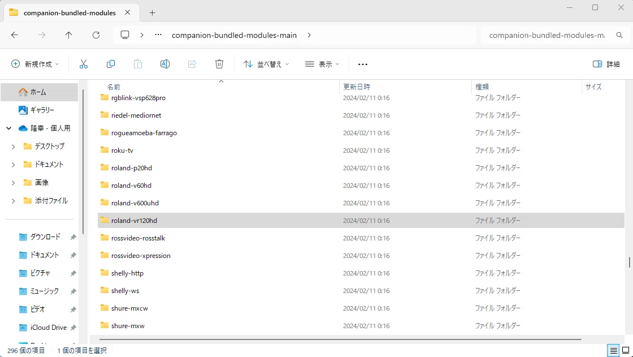Image resolution: width=633 pixels, height=357 pixels.
Task: Expand the デスクトップ tree node
Action: tap(14, 147)
